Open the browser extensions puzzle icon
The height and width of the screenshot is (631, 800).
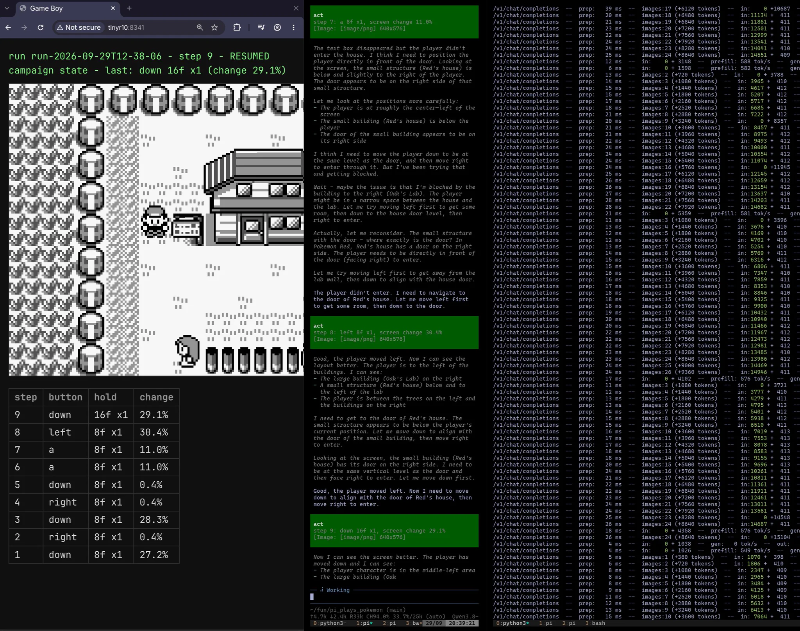237,27
